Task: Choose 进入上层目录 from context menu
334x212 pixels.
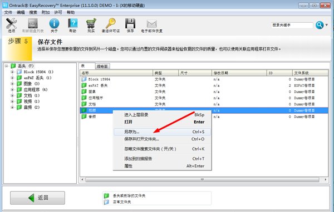Action: 162,115
